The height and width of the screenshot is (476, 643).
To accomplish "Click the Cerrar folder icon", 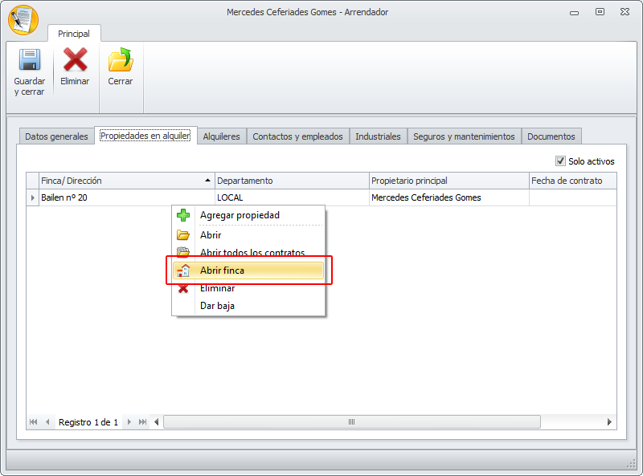I will point(121,60).
